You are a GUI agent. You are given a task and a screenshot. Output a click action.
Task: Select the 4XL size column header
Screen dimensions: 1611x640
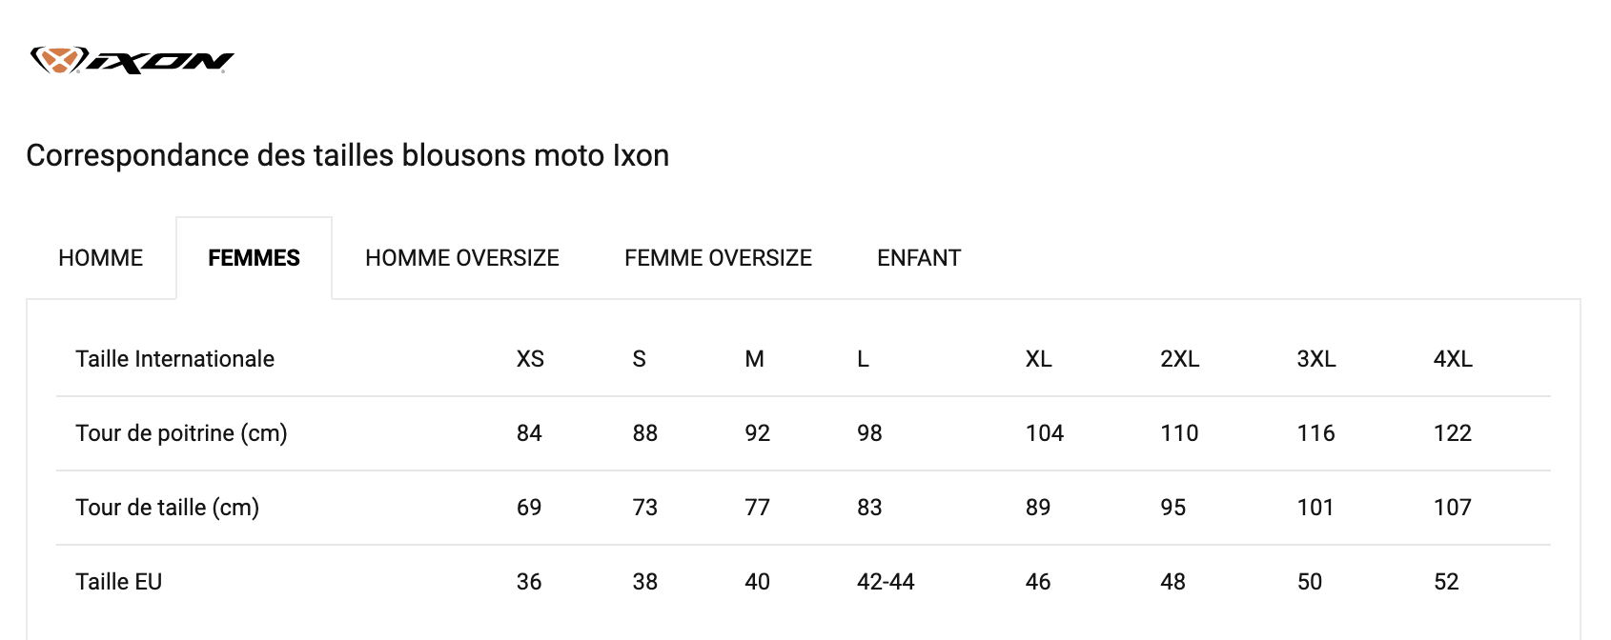pyautogui.click(x=1453, y=359)
